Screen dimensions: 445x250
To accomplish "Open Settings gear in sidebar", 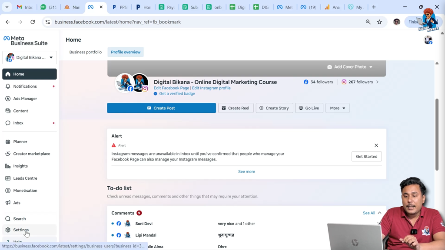I will 30,230.
